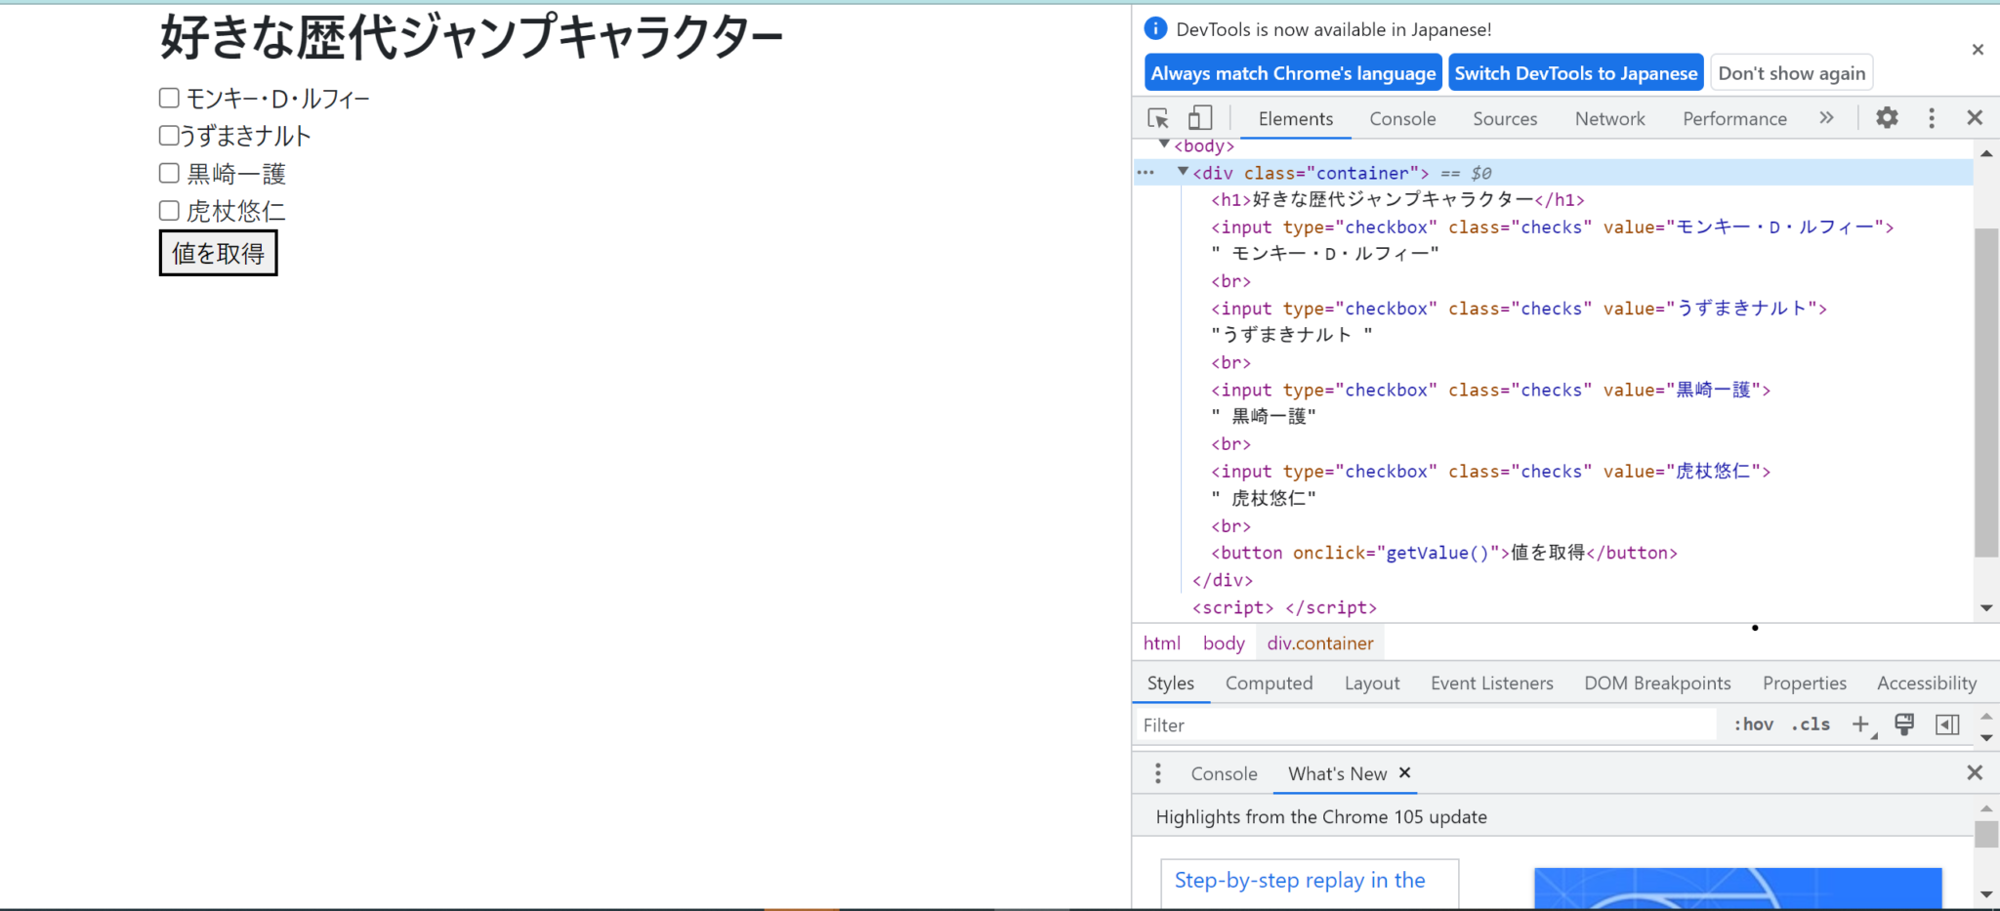Click Switch DevTools to Japanese
This screenshot has height=911, width=2000.
[1575, 71]
